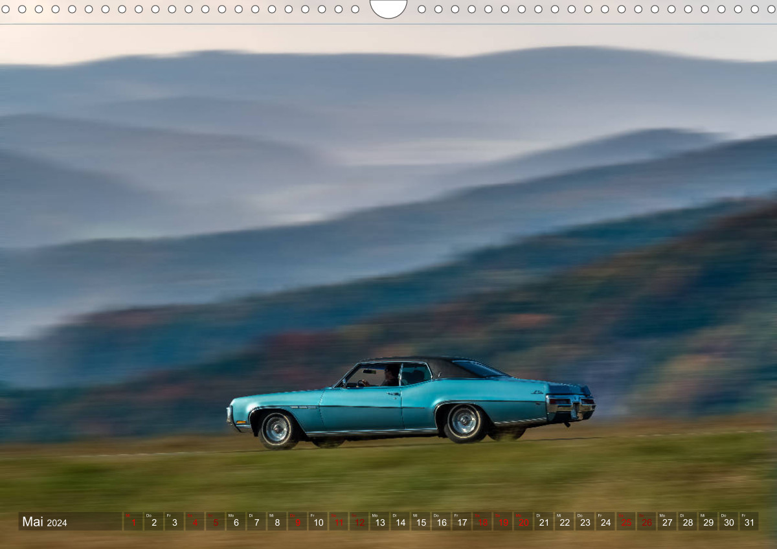The height and width of the screenshot is (549, 777).
Task: Pick the date cell numbered 31
Action: pyautogui.click(x=750, y=521)
